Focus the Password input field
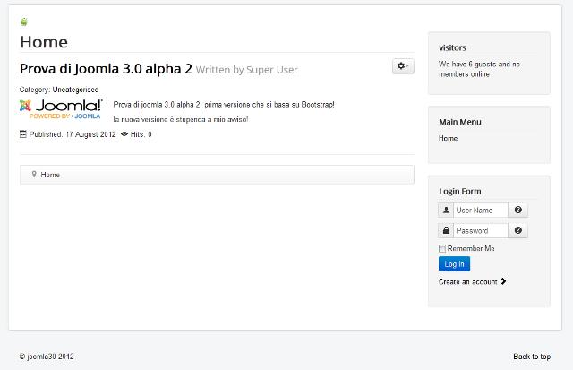Screen dimensions: 573x370 (481, 231)
